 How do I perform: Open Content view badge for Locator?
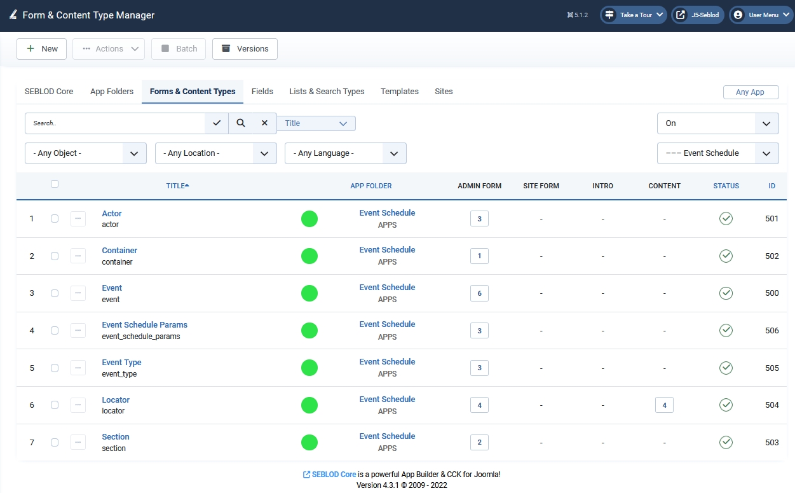click(x=664, y=405)
